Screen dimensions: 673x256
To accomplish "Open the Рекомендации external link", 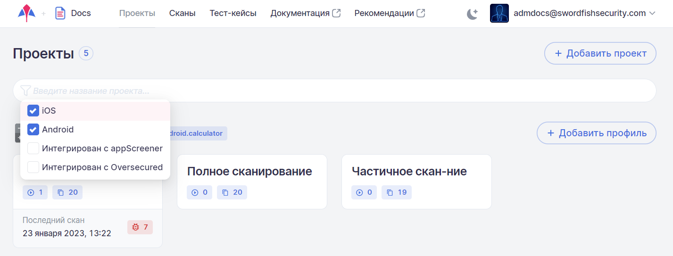I will click(390, 13).
